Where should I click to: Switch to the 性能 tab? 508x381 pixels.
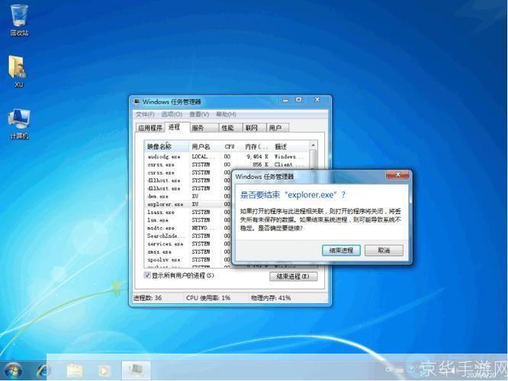pos(230,128)
